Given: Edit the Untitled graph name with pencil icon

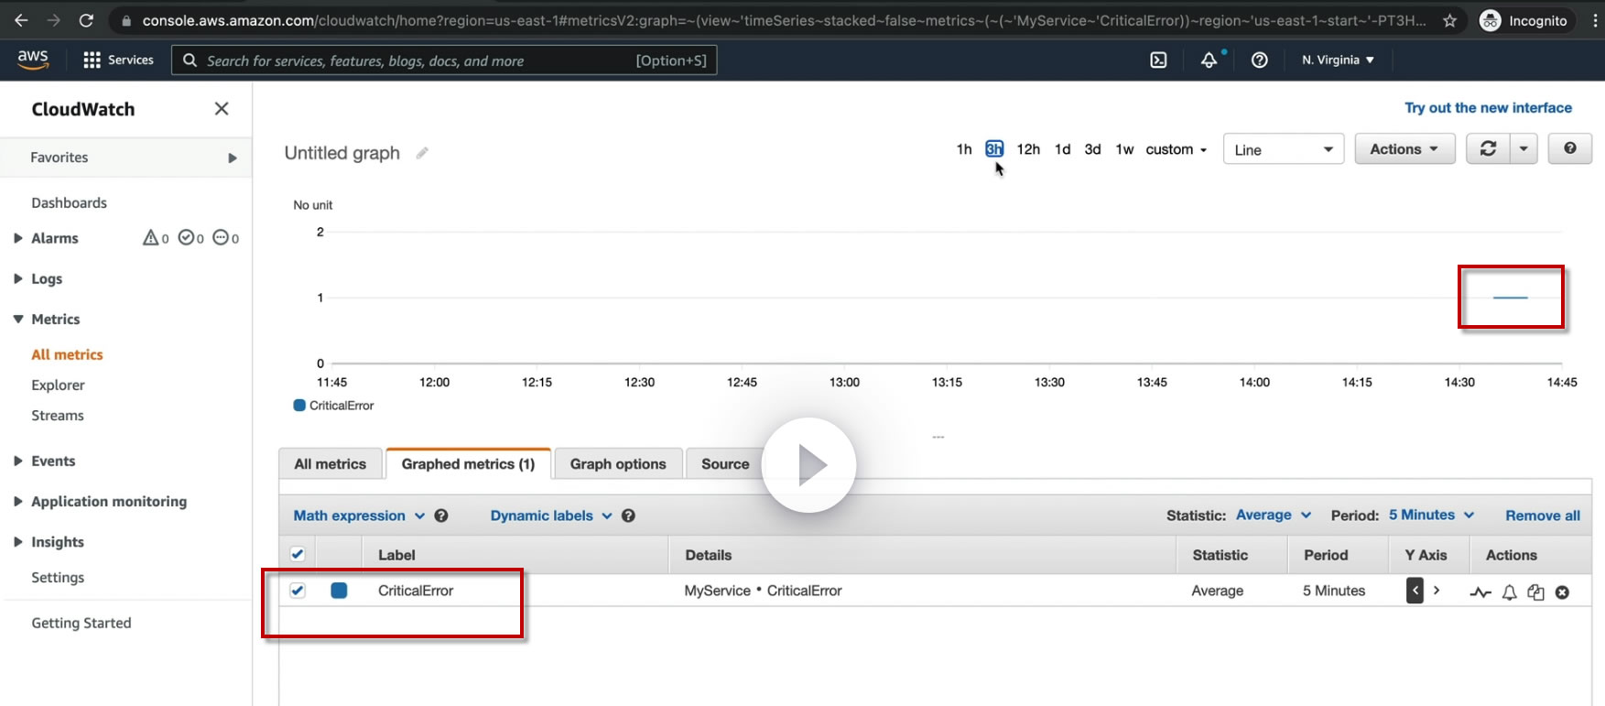Looking at the screenshot, I should tap(422, 153).
